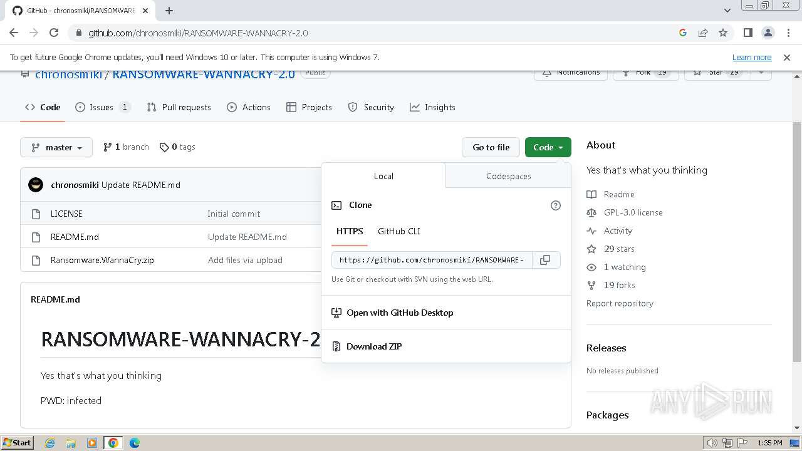View the site lock information icon
The height and width of the screenshot is (451, 802).
pos(78,33)
